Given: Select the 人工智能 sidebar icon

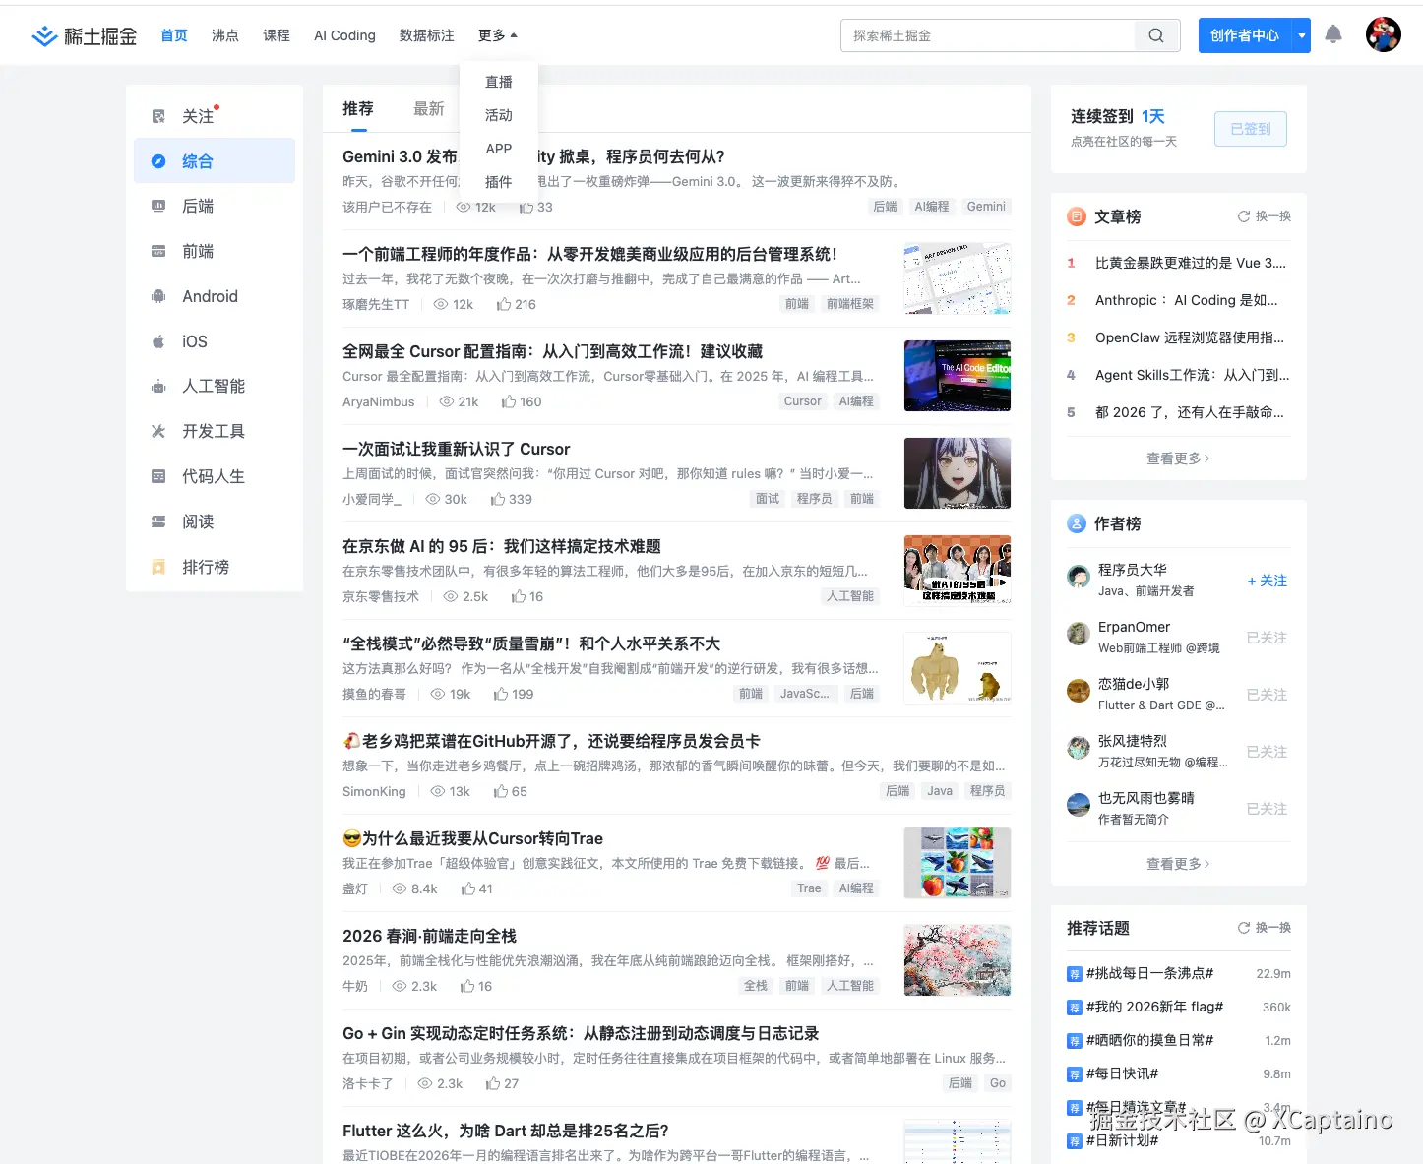Looking at the screenshot, I should point(158,386).
